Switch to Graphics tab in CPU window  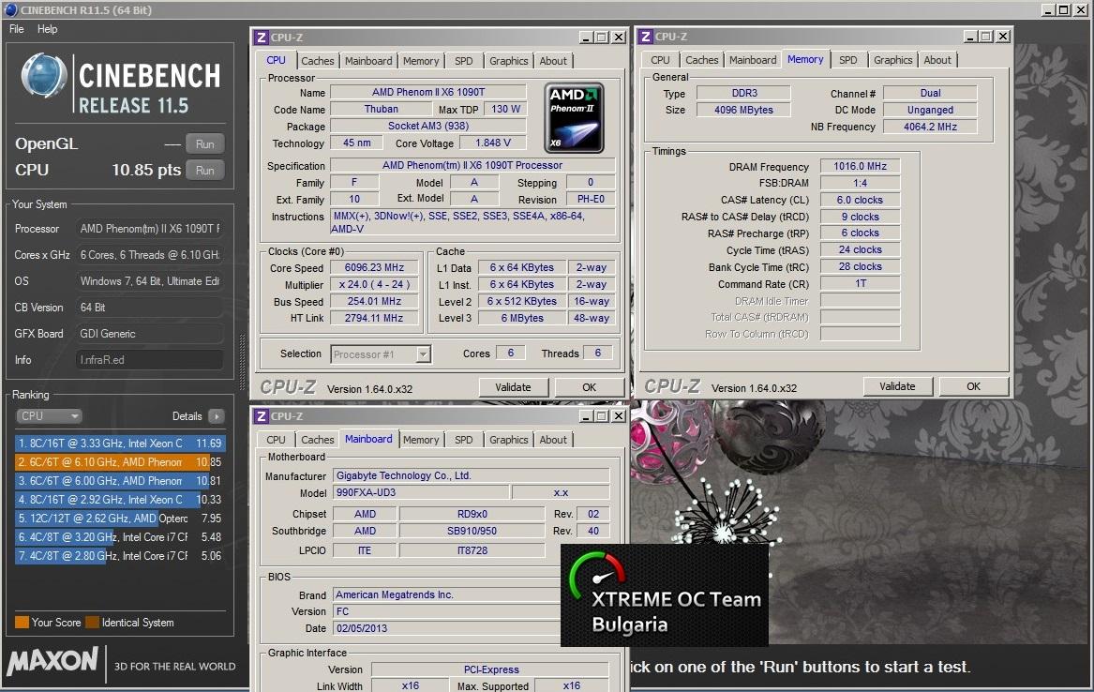coord(509,61)
